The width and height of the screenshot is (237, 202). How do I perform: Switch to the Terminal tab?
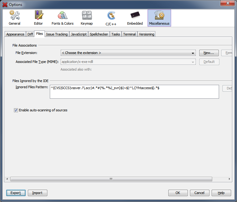click(x=129, y=34)
